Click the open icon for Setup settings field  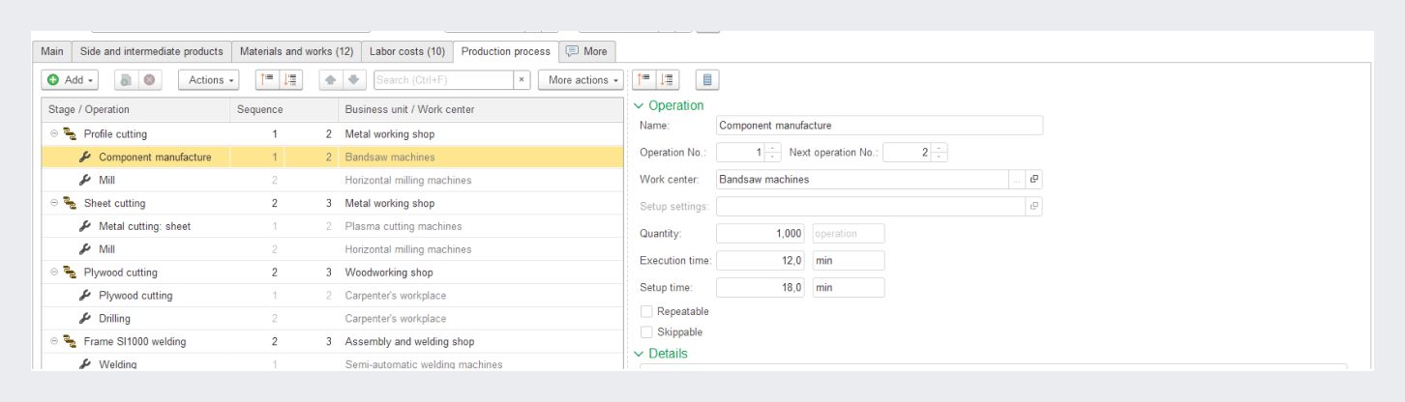[1034, 207]
